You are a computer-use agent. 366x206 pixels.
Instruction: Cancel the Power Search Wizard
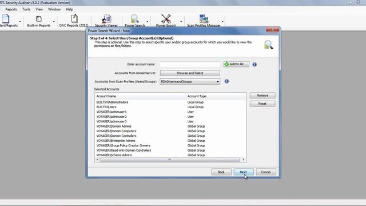pos(266,172)
